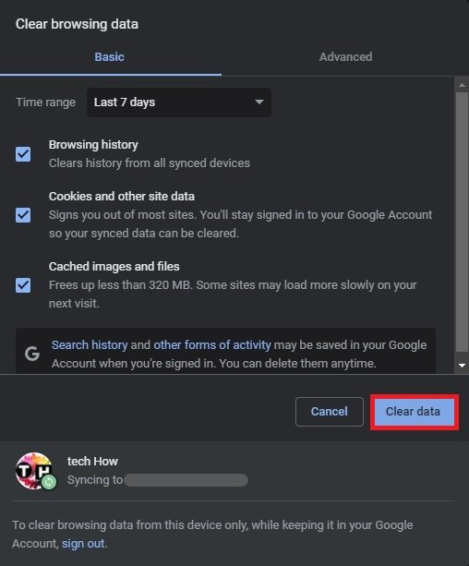This screenshot has width=469, height=566.
Task: Click the scrollbar down arrow
Action: (x=462, y=366)
